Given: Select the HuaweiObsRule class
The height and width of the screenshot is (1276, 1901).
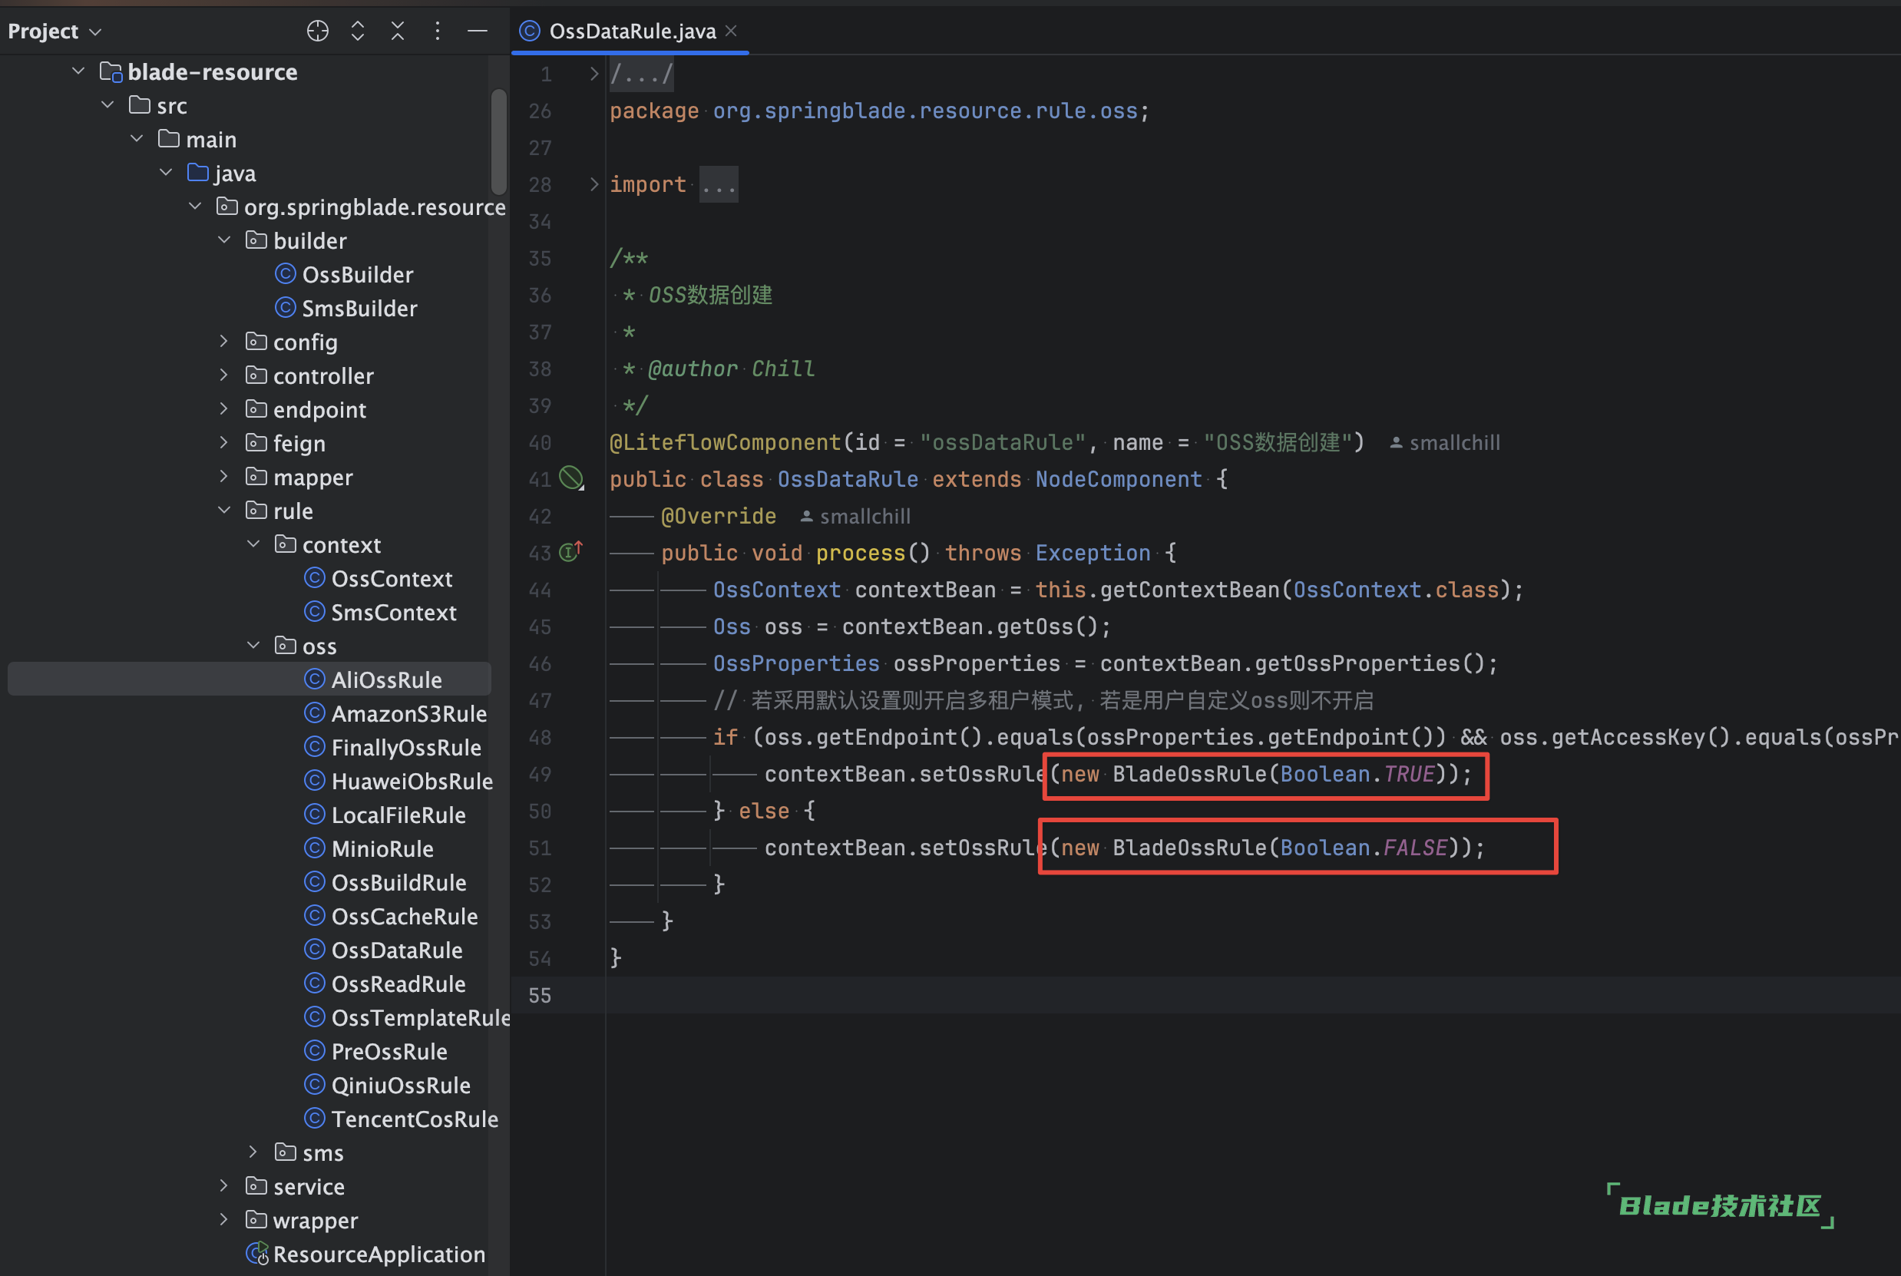Looking at the screenshot, I should (412, 780).
